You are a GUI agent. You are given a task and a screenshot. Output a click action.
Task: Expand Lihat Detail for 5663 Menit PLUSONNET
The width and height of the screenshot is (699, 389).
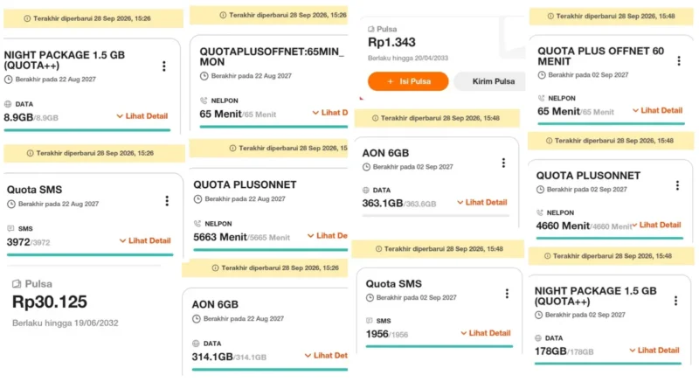pyautogui.click(x=328, y=235)
